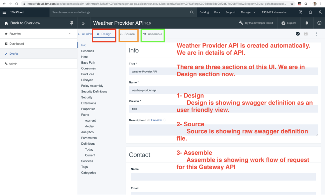
Task: Open the user profile icon
Action: point(320,12)
